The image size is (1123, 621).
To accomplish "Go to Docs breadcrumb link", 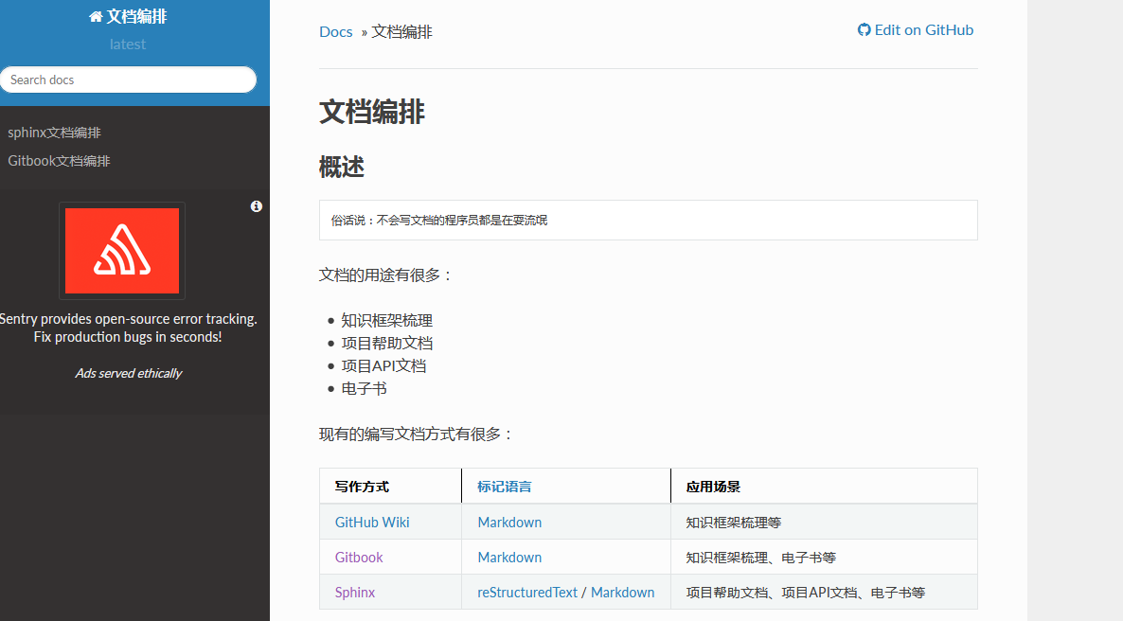I will (x=336, y=32).
